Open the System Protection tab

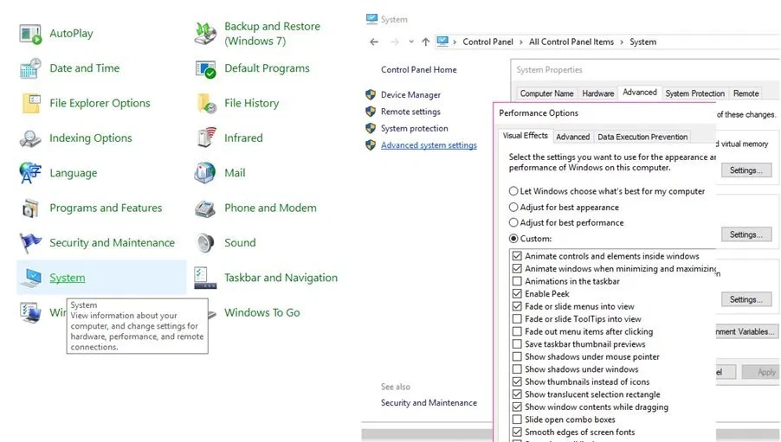pos(694,93)
